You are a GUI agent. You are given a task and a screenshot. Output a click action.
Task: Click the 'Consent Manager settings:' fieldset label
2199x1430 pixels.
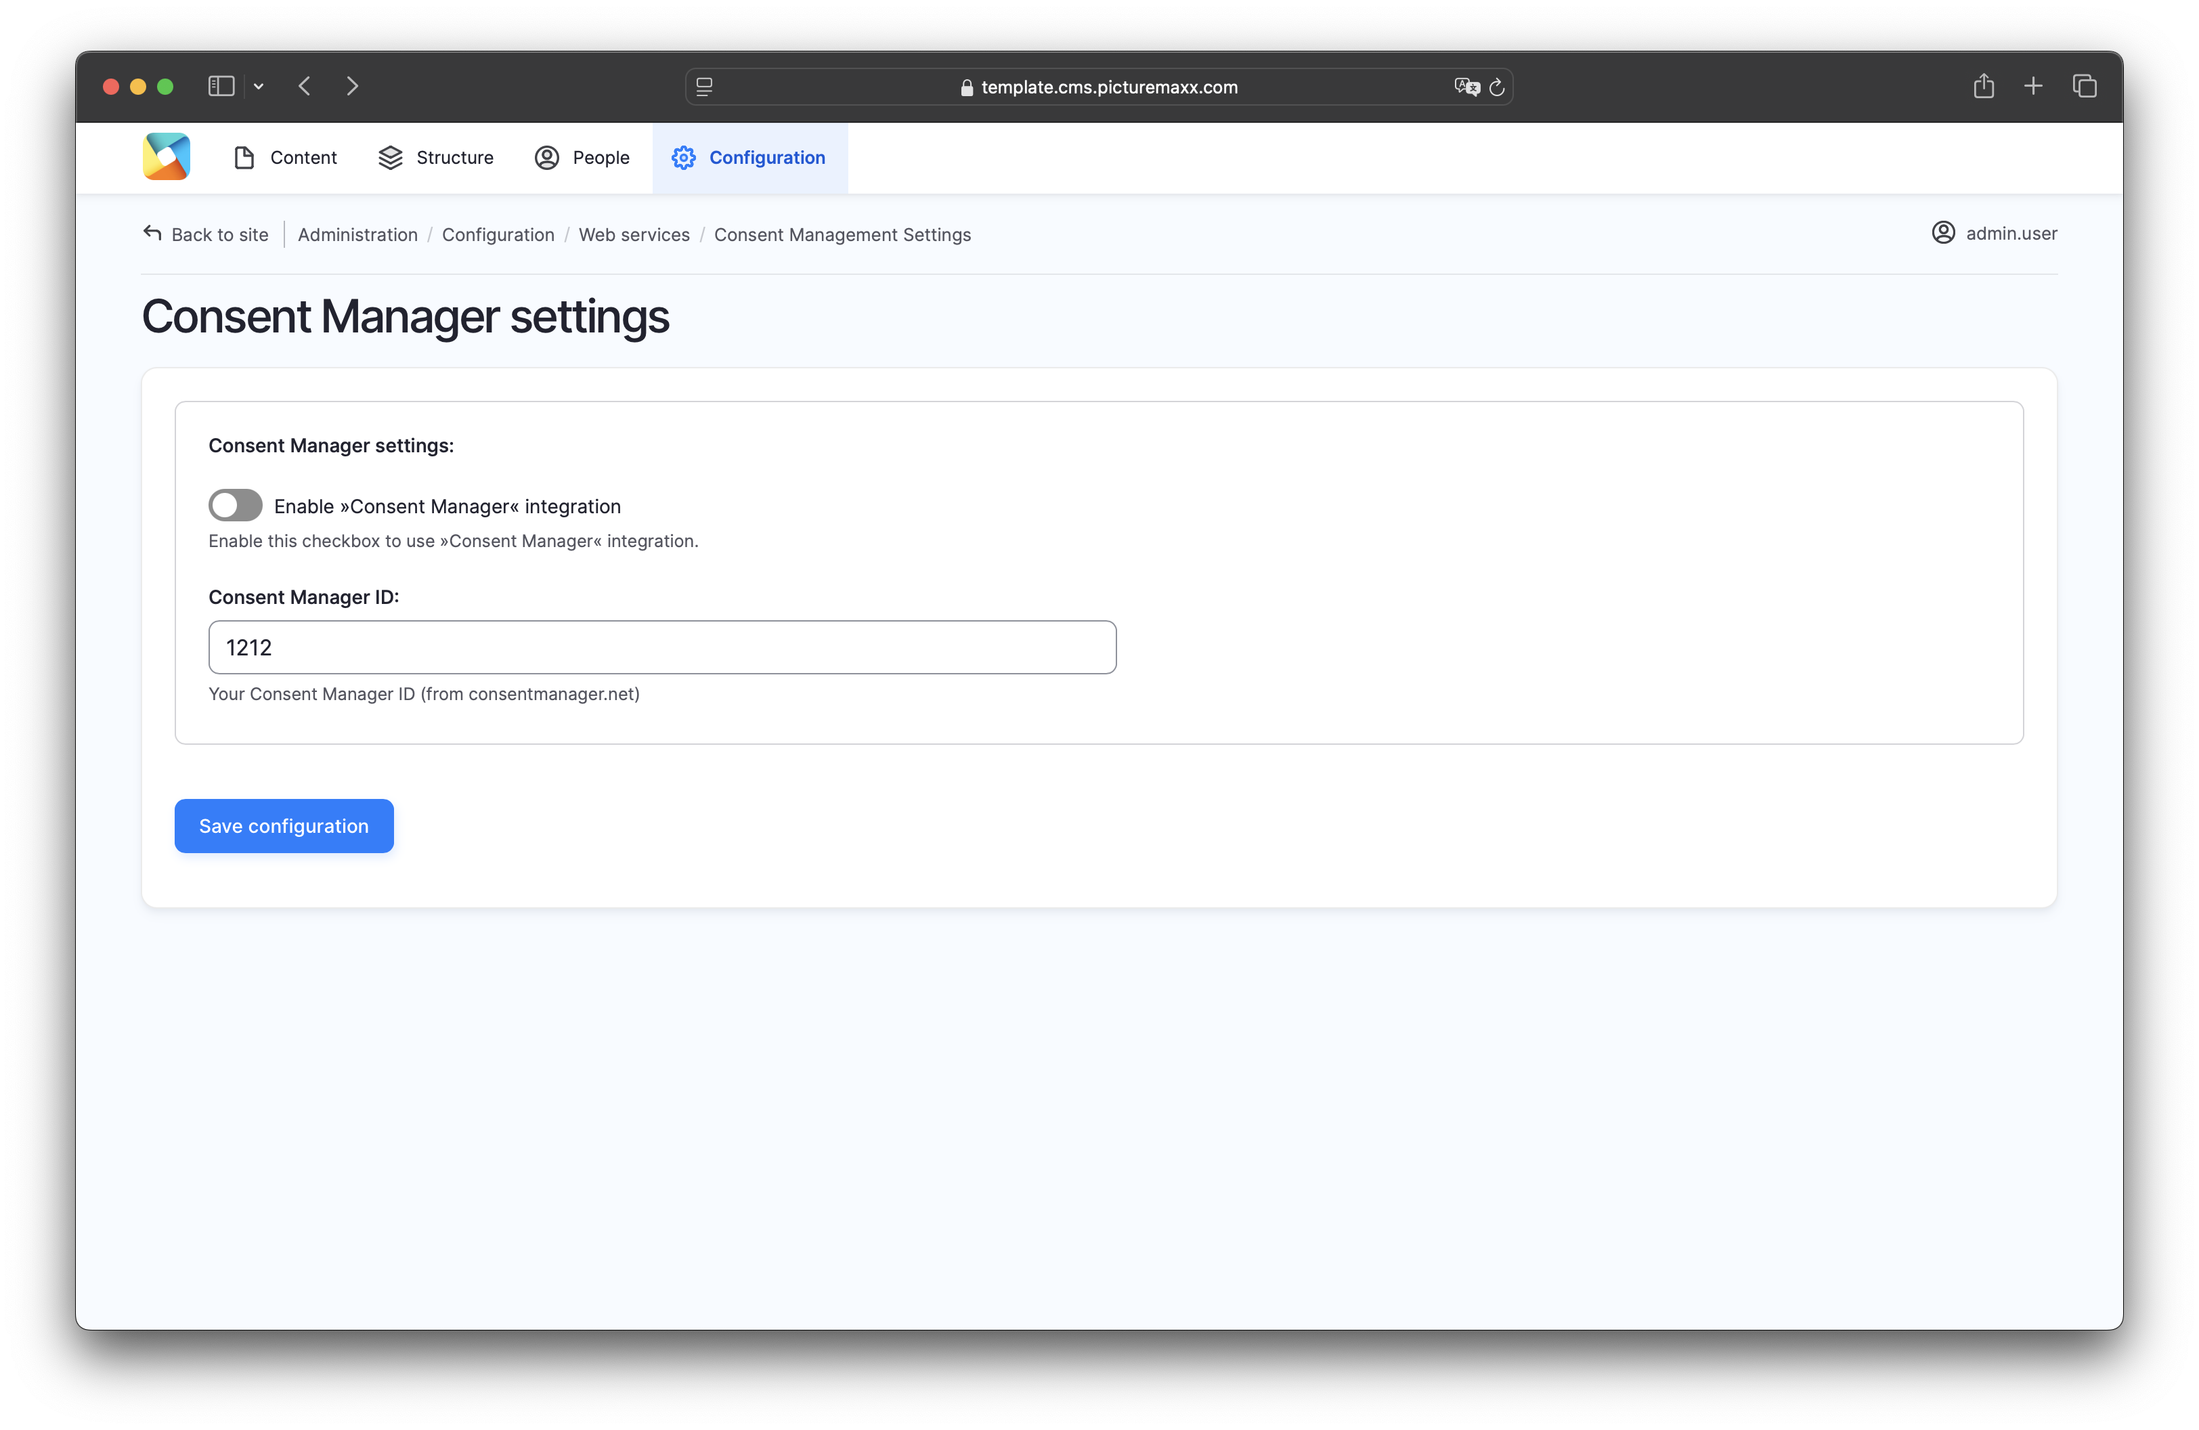click(331, 446)
